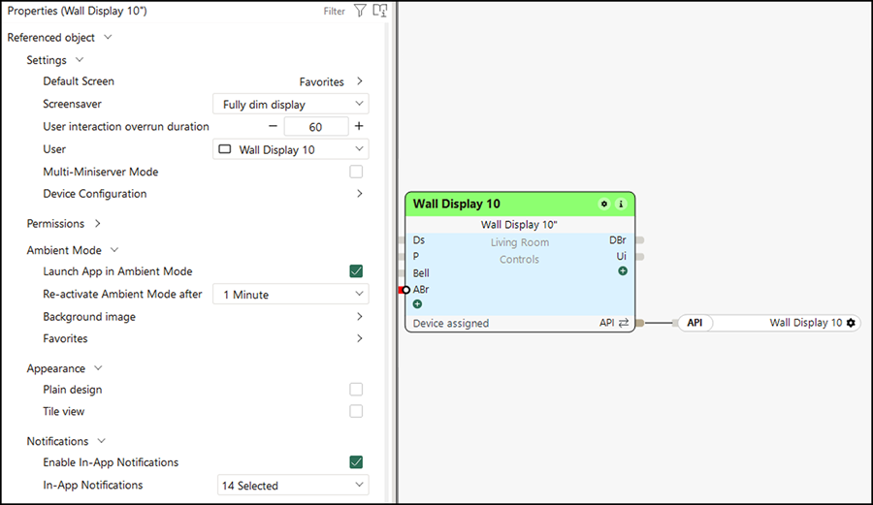Click the icon right of the Filter funnel

(380, 11)
